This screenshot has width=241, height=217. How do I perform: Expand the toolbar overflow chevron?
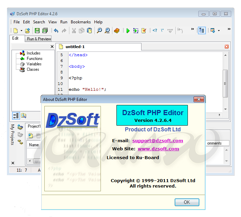193,29
